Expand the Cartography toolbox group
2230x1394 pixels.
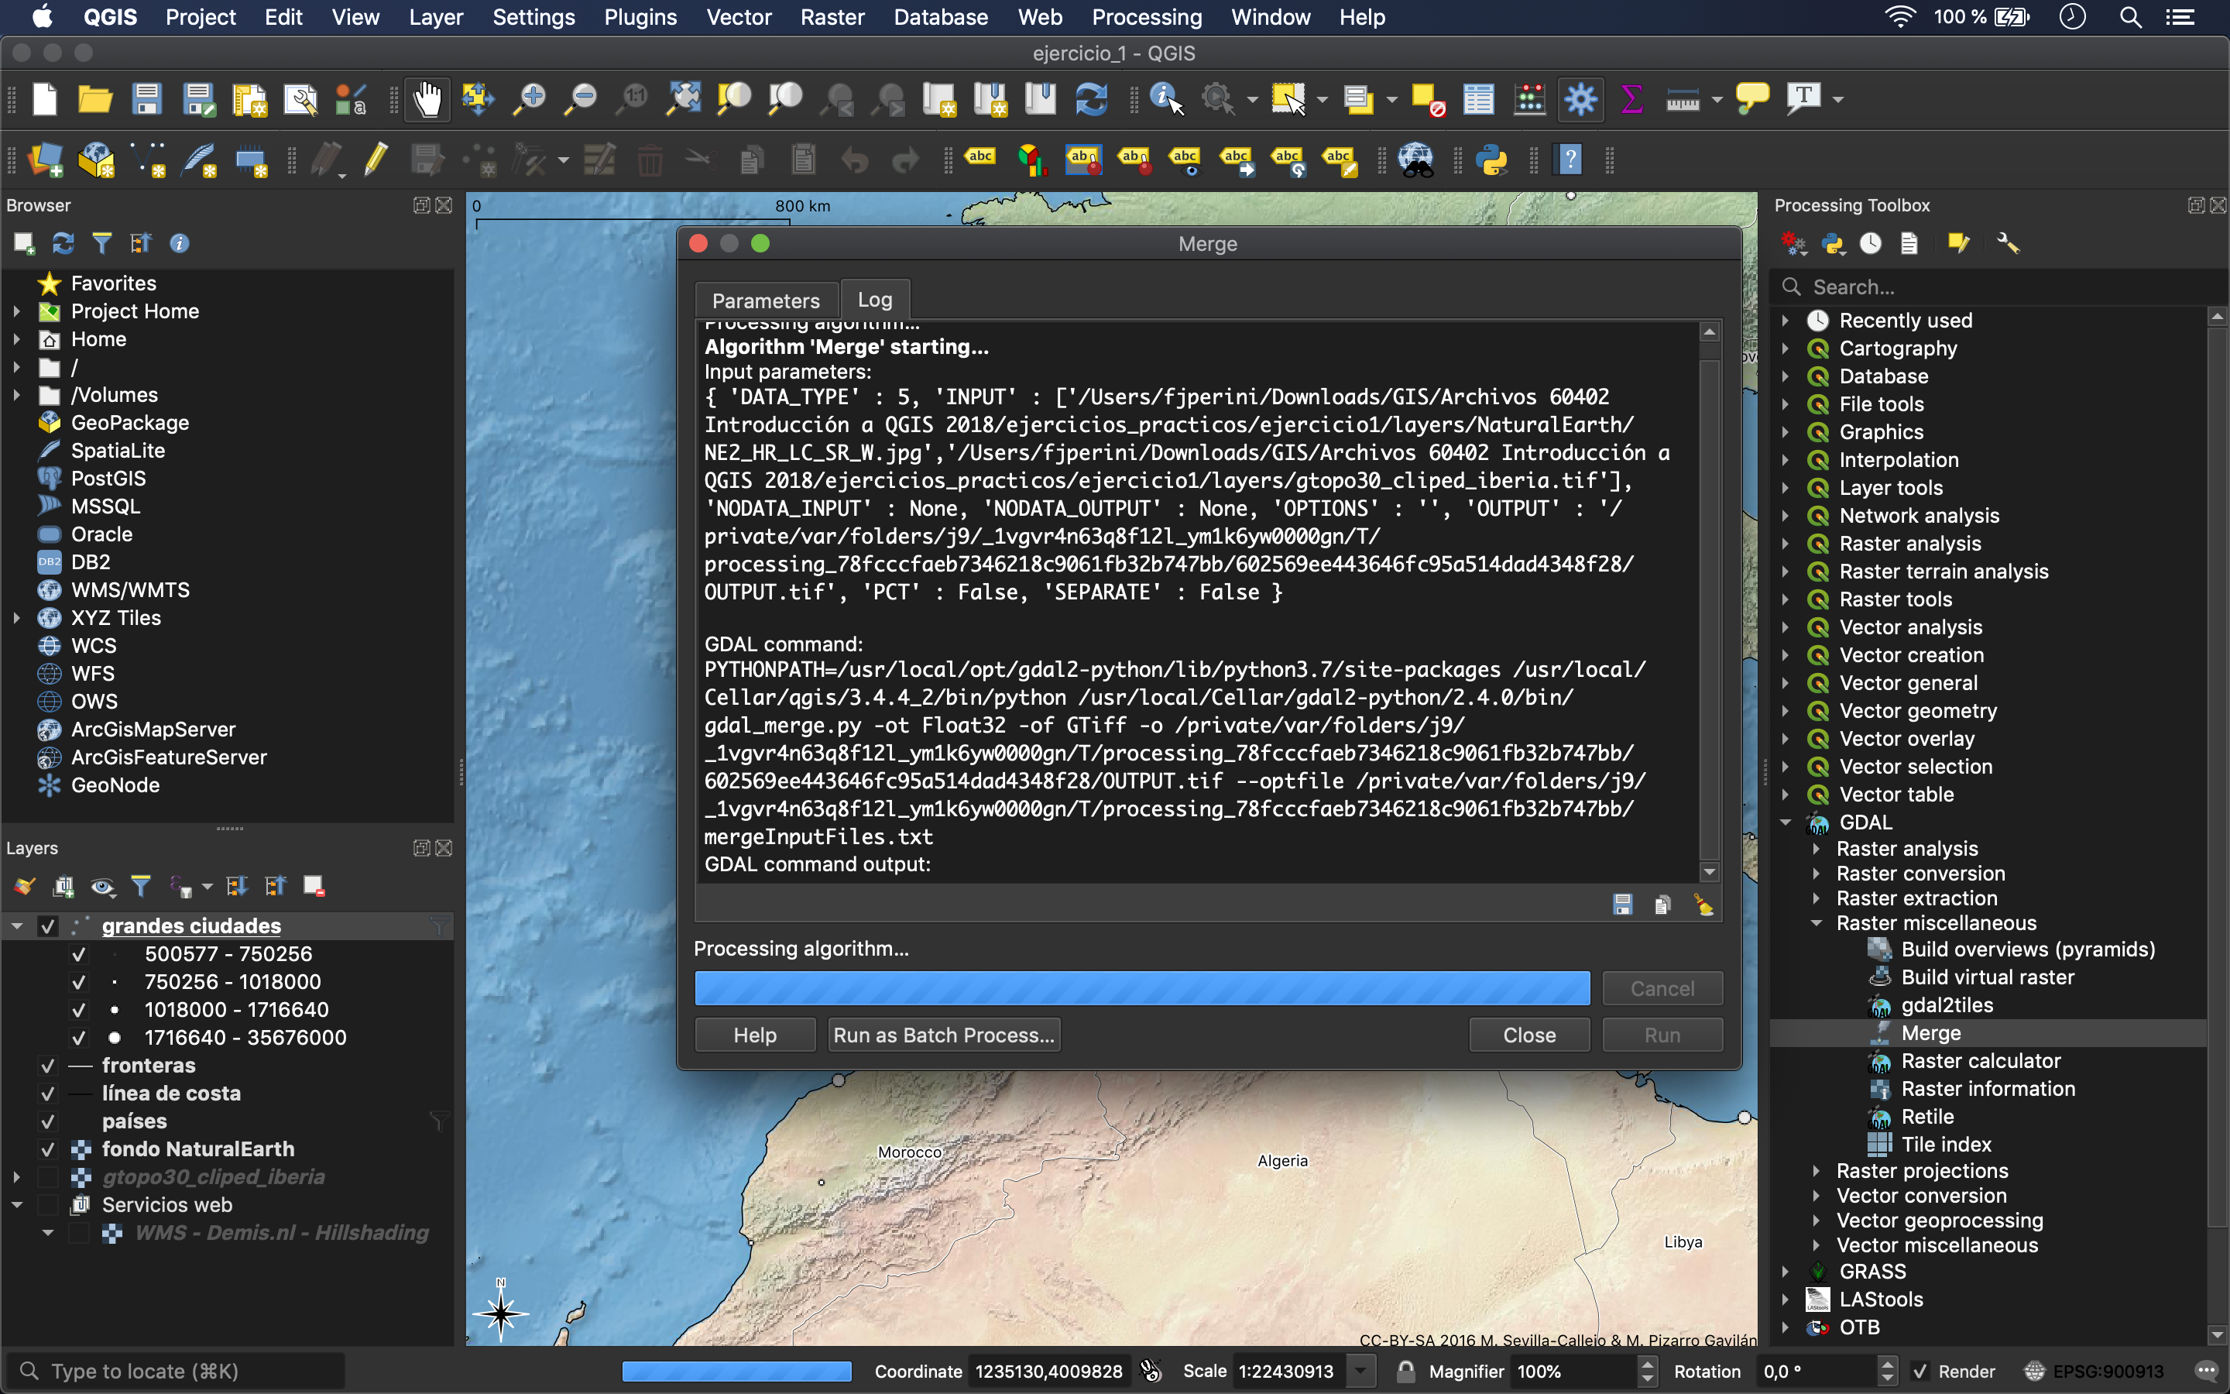[1786, 348]
